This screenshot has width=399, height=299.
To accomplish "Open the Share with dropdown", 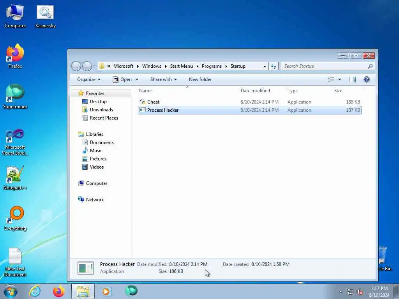I will pos(163,79).
